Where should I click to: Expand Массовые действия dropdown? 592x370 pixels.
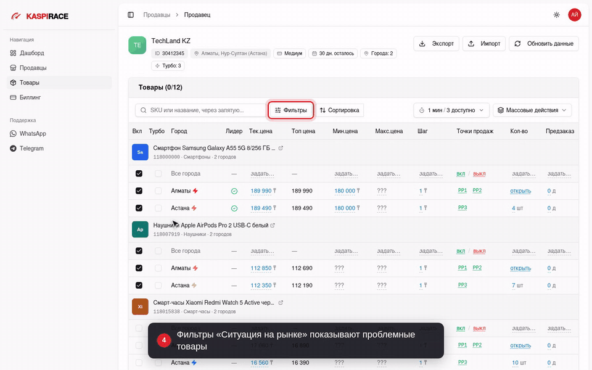coord(532,110)
